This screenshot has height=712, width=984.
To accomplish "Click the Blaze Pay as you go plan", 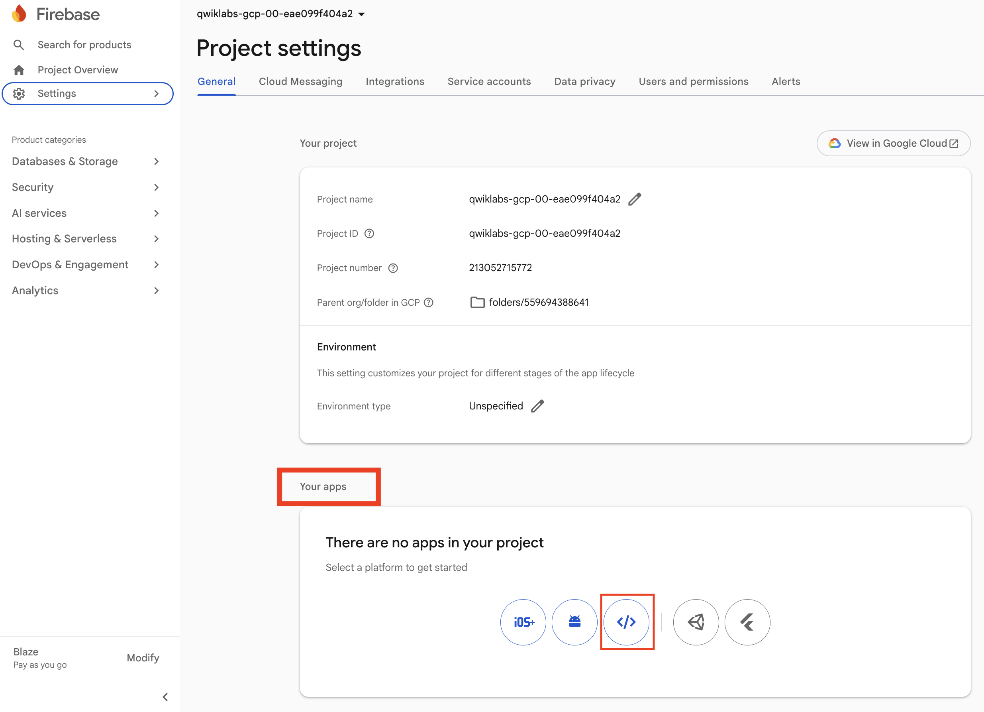I will coord(40,658).
